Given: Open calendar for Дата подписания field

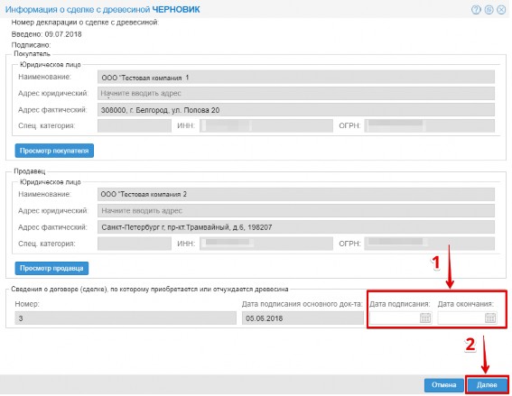Looking at the screenshot, I should [x=425, y=318].
